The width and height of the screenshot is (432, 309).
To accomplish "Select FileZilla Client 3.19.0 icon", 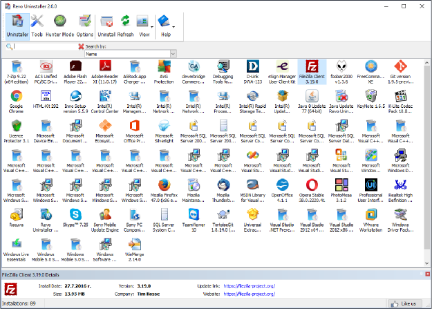I will click(312, 72).
